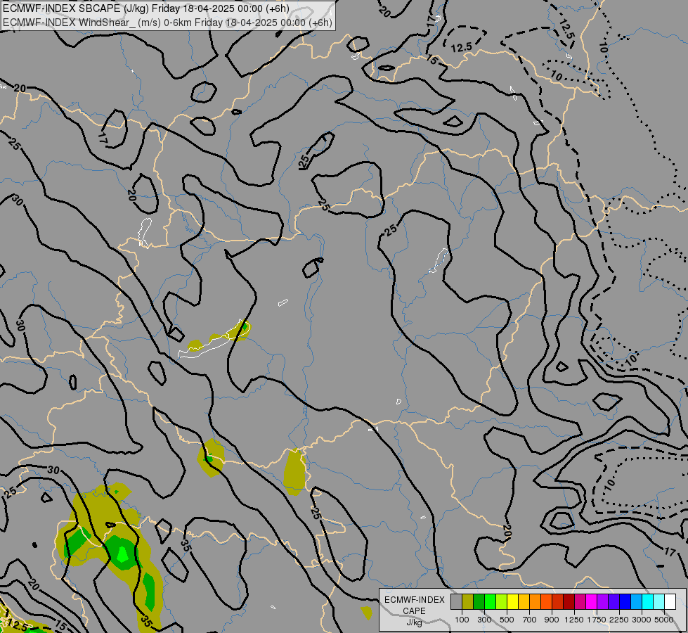Click the 900 legend tick label
This screenshot has height=633, width=688.
pos(552,620)
